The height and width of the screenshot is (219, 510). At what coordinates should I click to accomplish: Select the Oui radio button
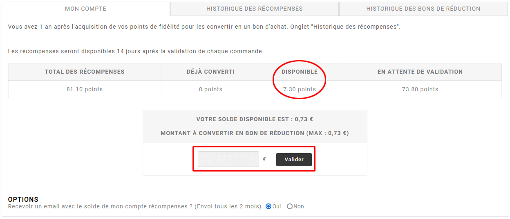click(x=268, y=206)
